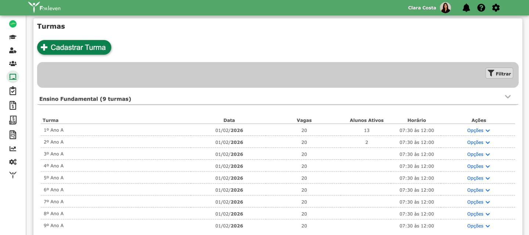Click the Forleven logo in header
529x235 pixels.
tap(44, 7)
